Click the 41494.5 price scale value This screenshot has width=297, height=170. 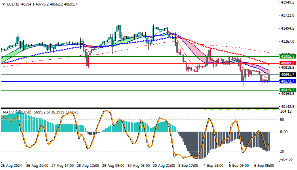click(x=288, y=28)
